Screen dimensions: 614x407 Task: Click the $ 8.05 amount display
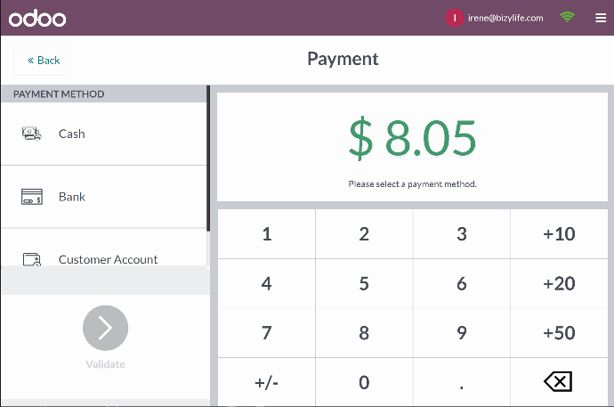[412, 138]
